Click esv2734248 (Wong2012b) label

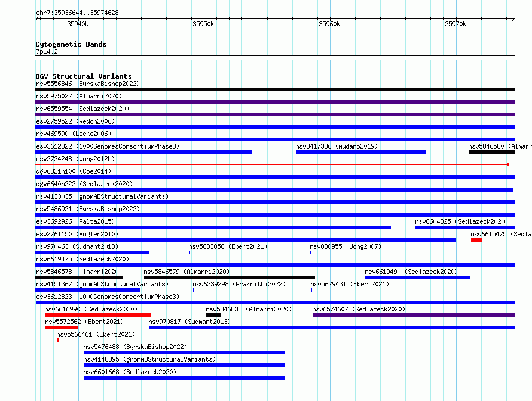point(75,159)
